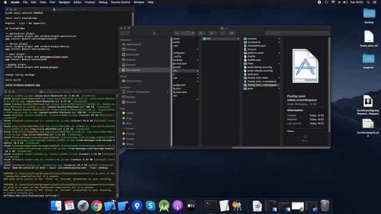Open the Navigate menu
Image resolution: width=381 pixels, height=214 pixels.
64,2
